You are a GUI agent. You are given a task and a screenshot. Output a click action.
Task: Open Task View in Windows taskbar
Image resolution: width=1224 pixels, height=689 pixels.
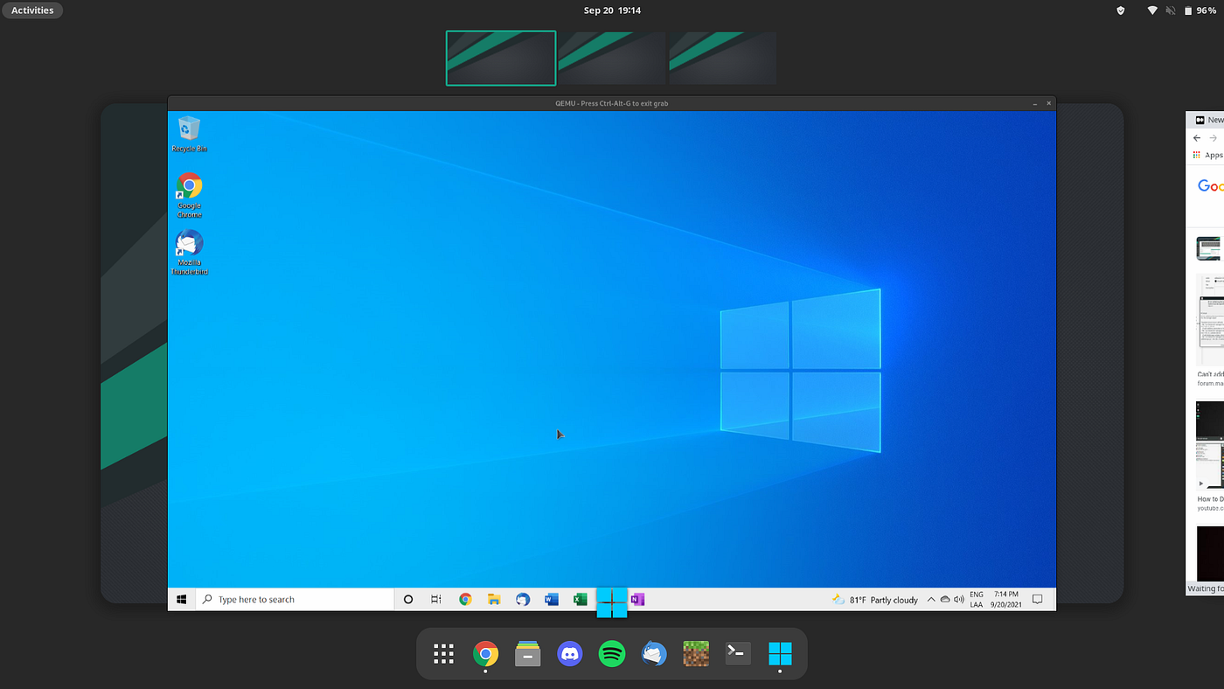coord(436,599)
